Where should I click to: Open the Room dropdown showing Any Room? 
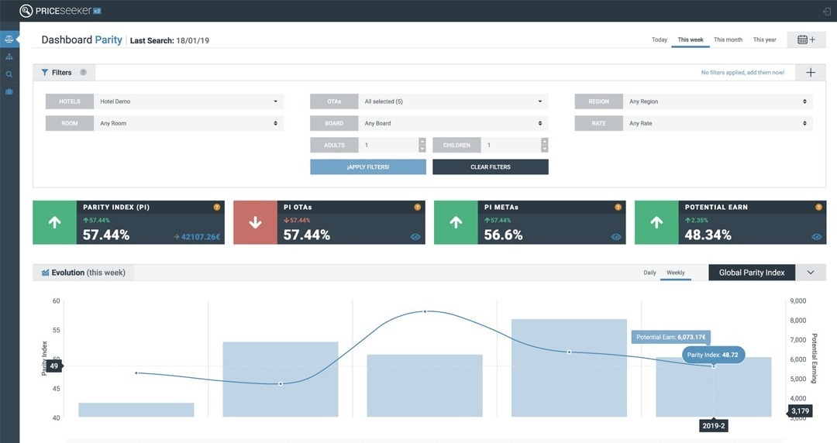(x=188, y=123)
